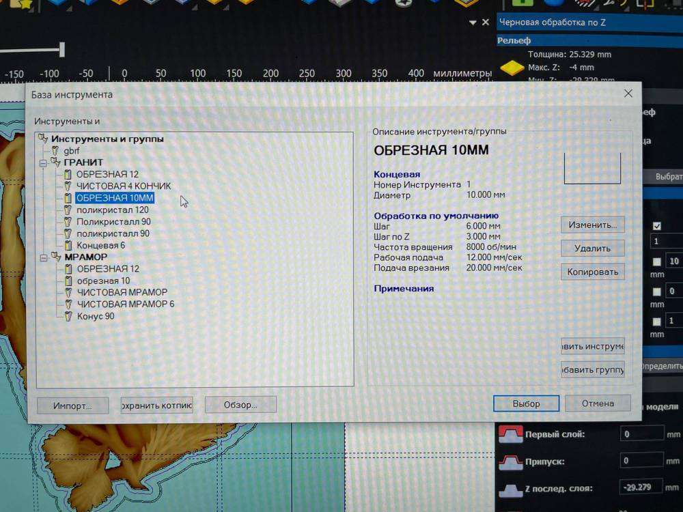Click the end mill icon beside Концевая 6
This screenshot has width=683, height=512.
[68, 245]
